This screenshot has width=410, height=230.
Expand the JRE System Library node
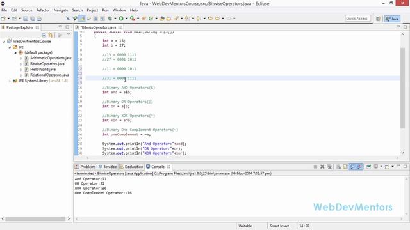(10, 81)
